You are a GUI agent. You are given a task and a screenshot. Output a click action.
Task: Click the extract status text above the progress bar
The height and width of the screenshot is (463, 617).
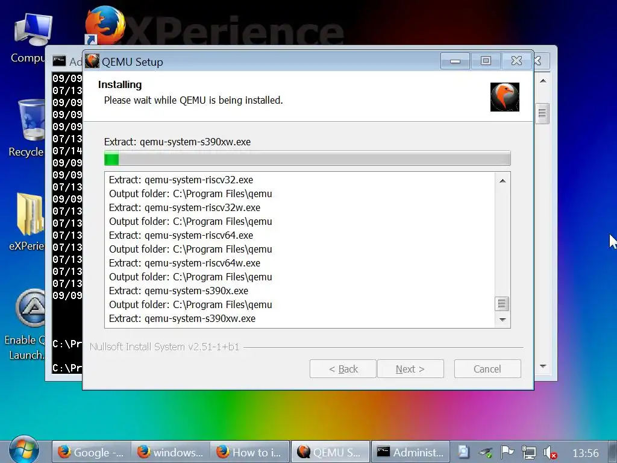pyautogui.click(x=177, y=142)
